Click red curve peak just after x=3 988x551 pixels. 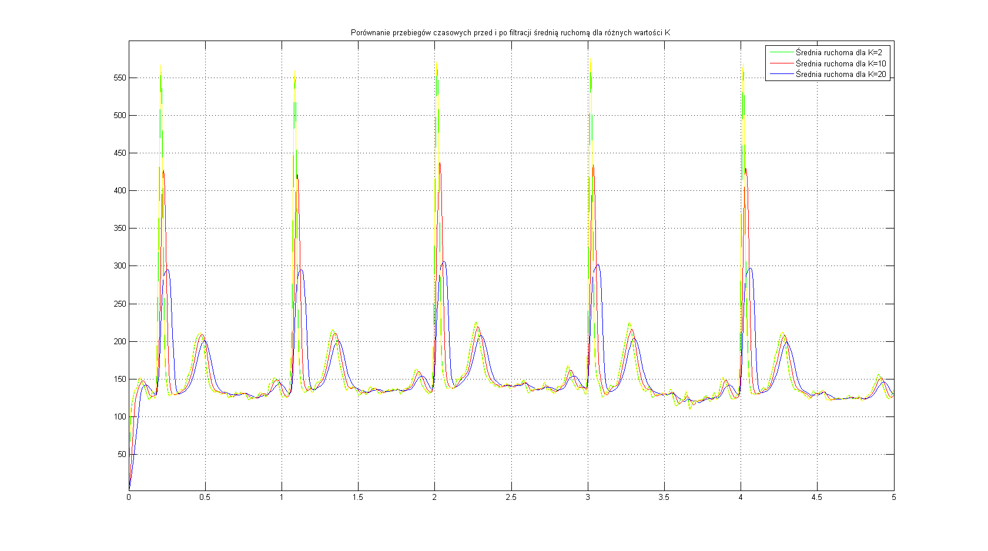pos(594,166)
